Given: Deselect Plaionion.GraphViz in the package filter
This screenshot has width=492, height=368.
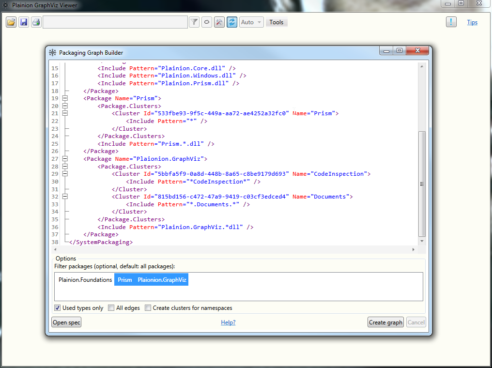Looking at the screenshot, I should (162, 280).
